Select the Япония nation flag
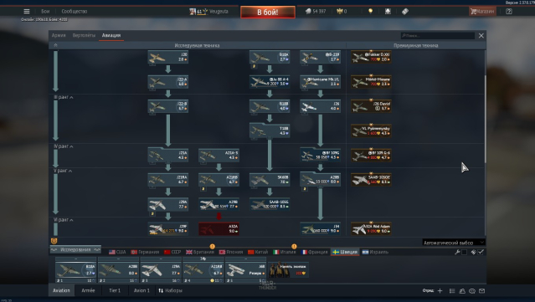 222,252
